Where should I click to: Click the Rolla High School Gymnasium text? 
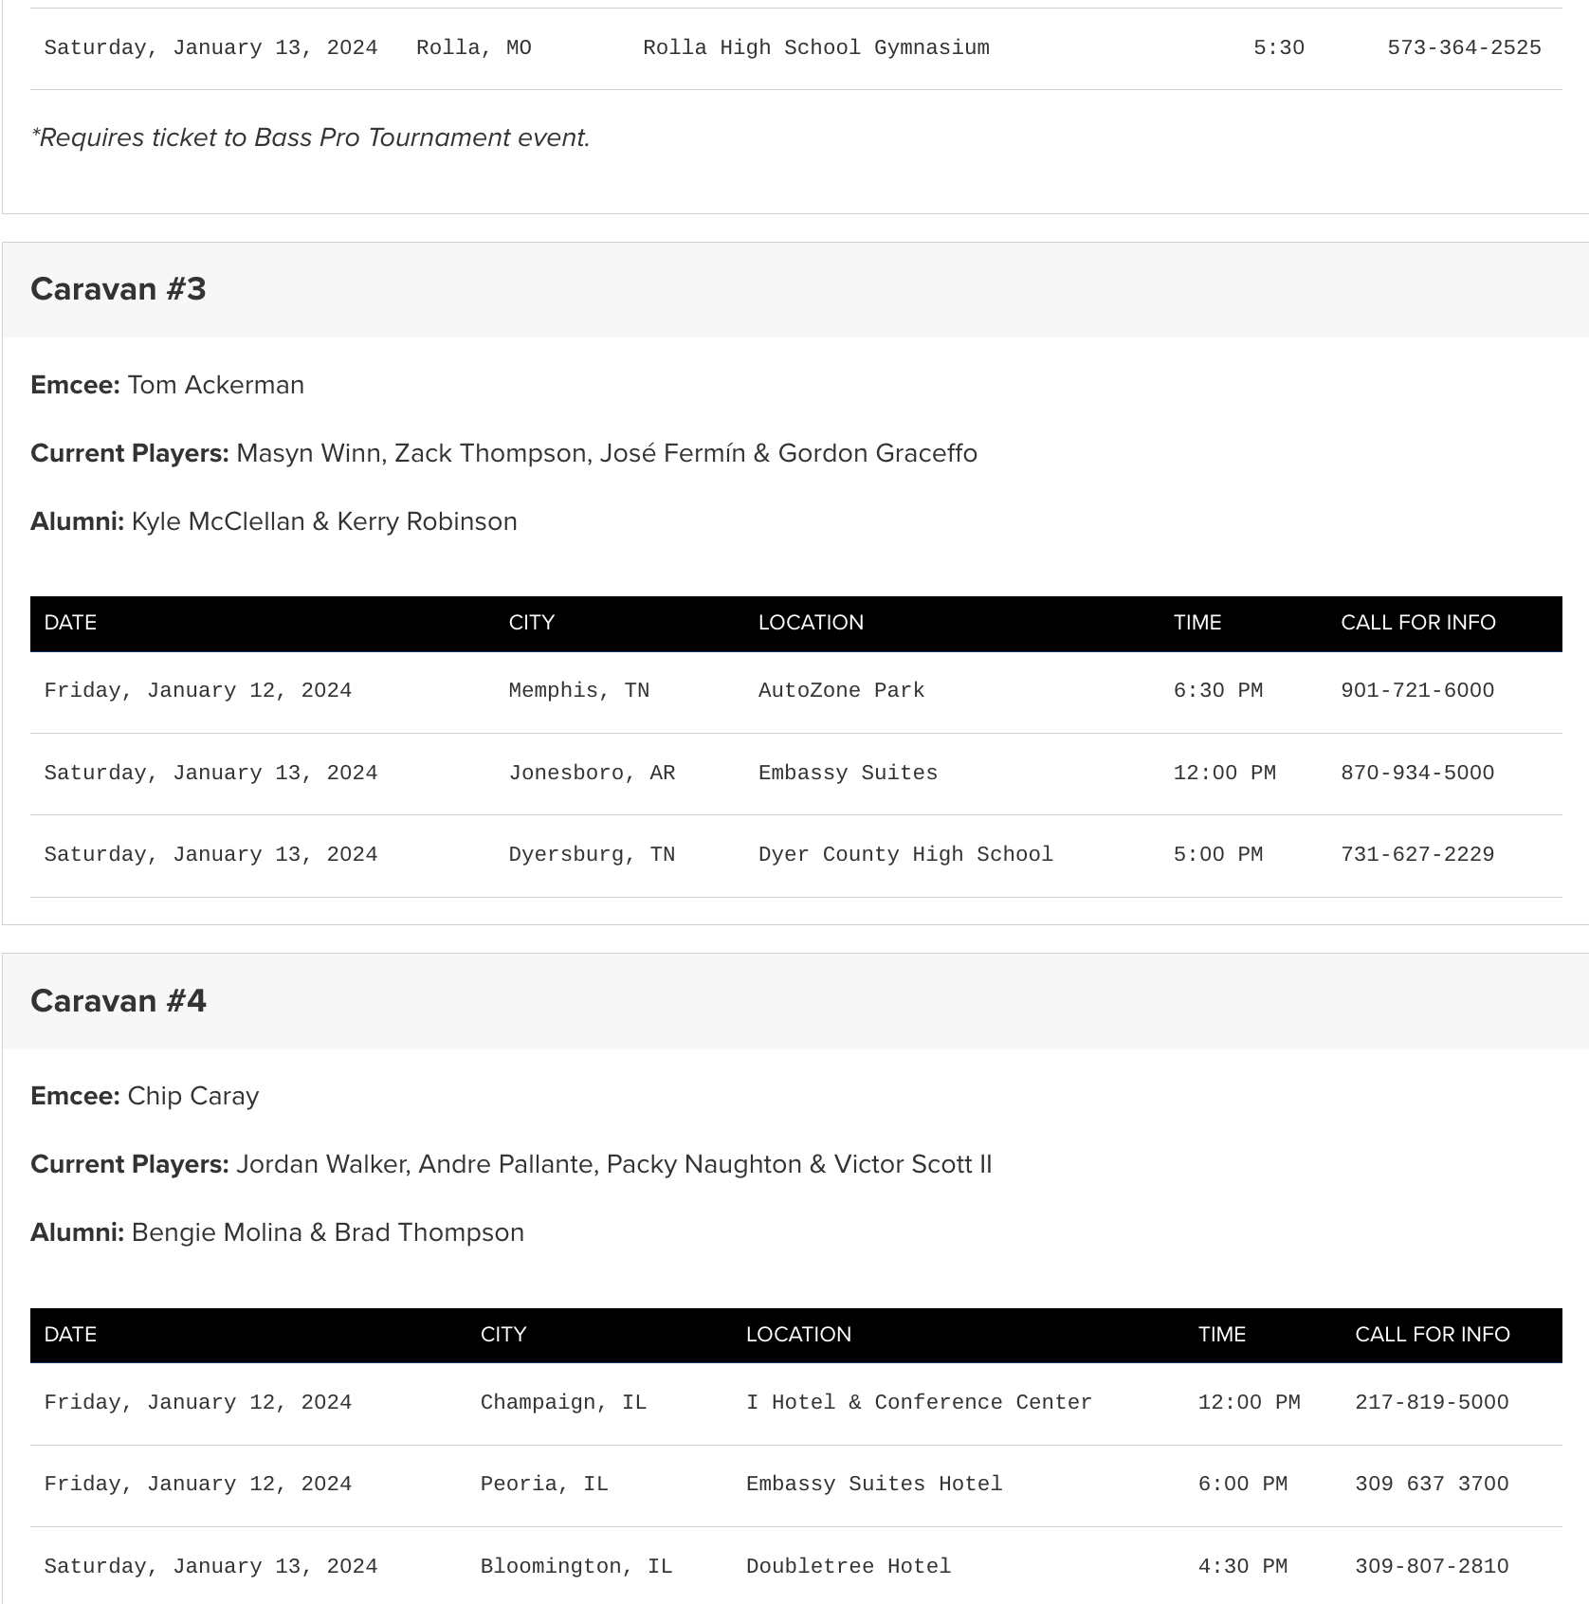click(815, 48)
